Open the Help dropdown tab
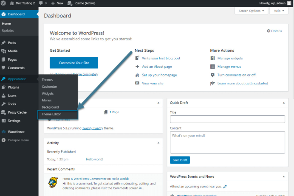Image resolution: width=294 pixels, height=196 pixels. click(279, 11)
